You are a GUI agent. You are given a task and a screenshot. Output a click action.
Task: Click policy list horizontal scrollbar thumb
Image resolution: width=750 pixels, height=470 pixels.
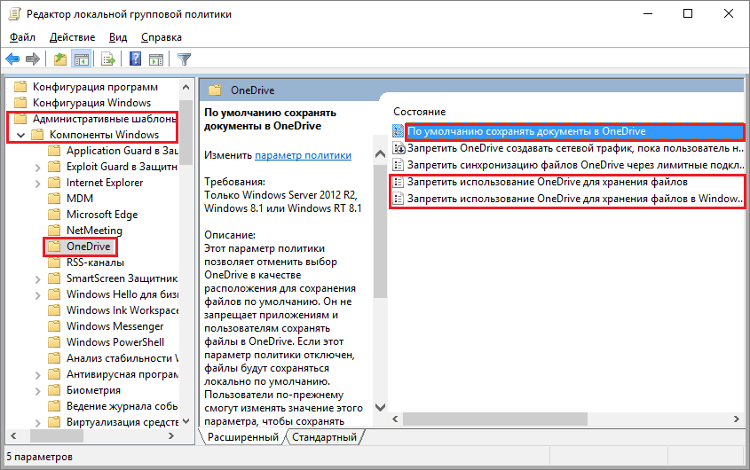tap(494, 419)
